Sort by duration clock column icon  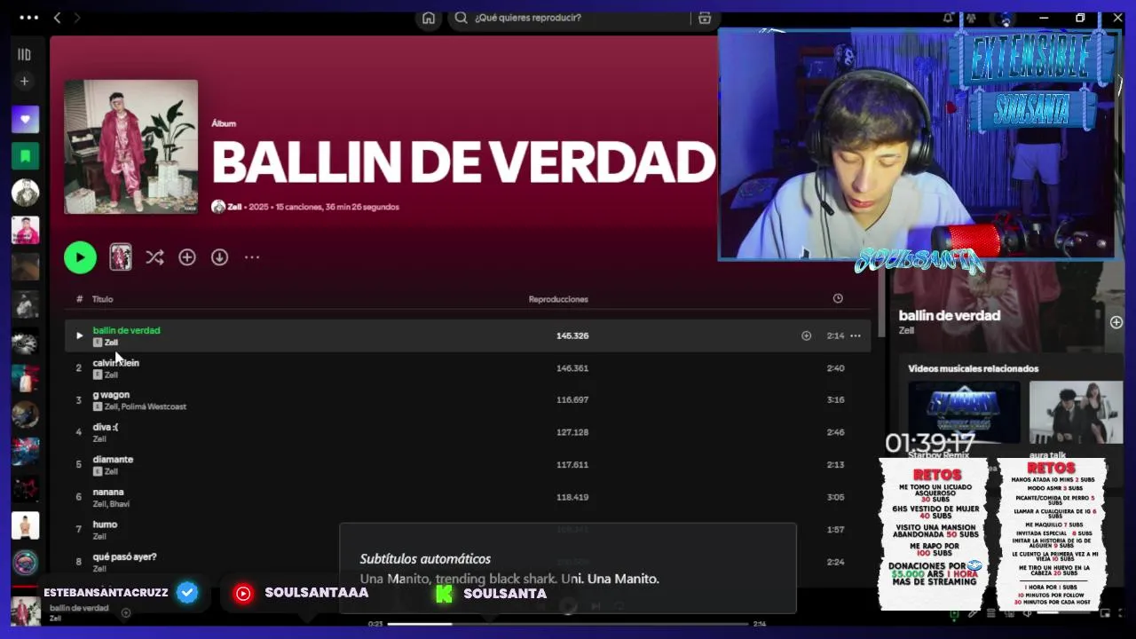pos(838,298)
